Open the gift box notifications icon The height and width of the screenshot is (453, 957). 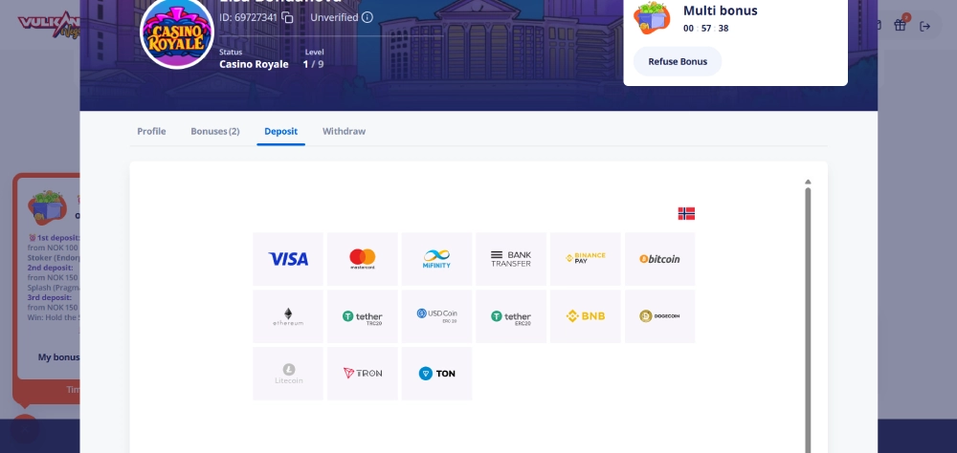pos(900,26)
